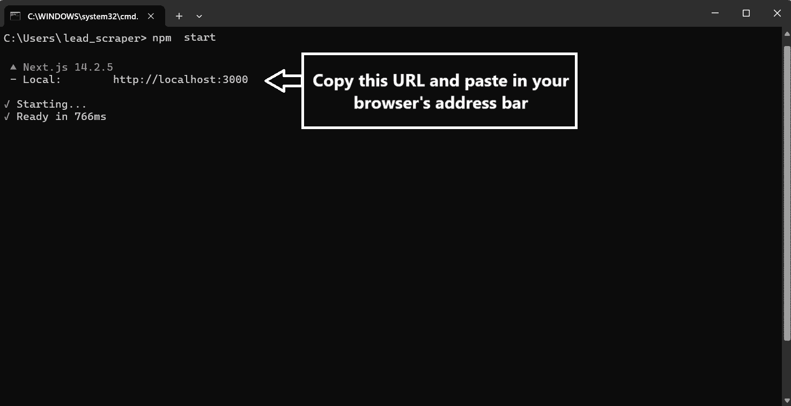This screenshot has height=406, width=791.
Task: Click the http://localhost:3000 URL
Action: [x=181, y=79]
